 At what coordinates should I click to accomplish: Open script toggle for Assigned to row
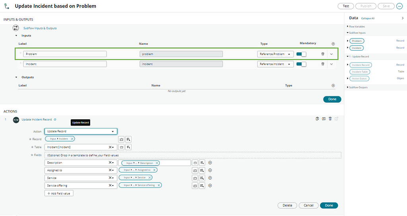195,170
